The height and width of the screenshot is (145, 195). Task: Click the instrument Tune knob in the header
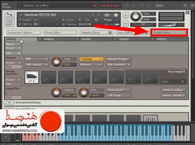(136, 16)
